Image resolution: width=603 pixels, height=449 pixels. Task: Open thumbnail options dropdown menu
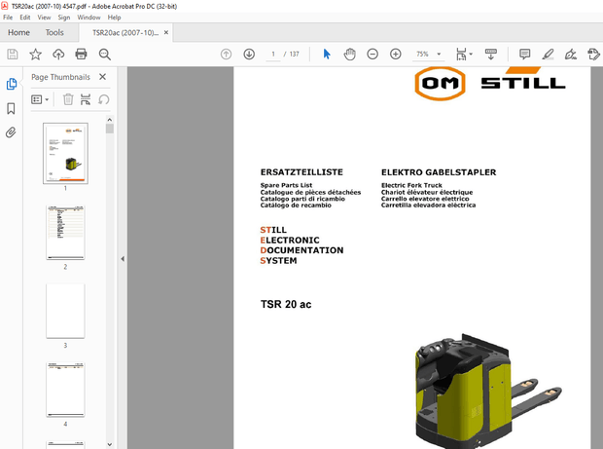click(40, 99)
